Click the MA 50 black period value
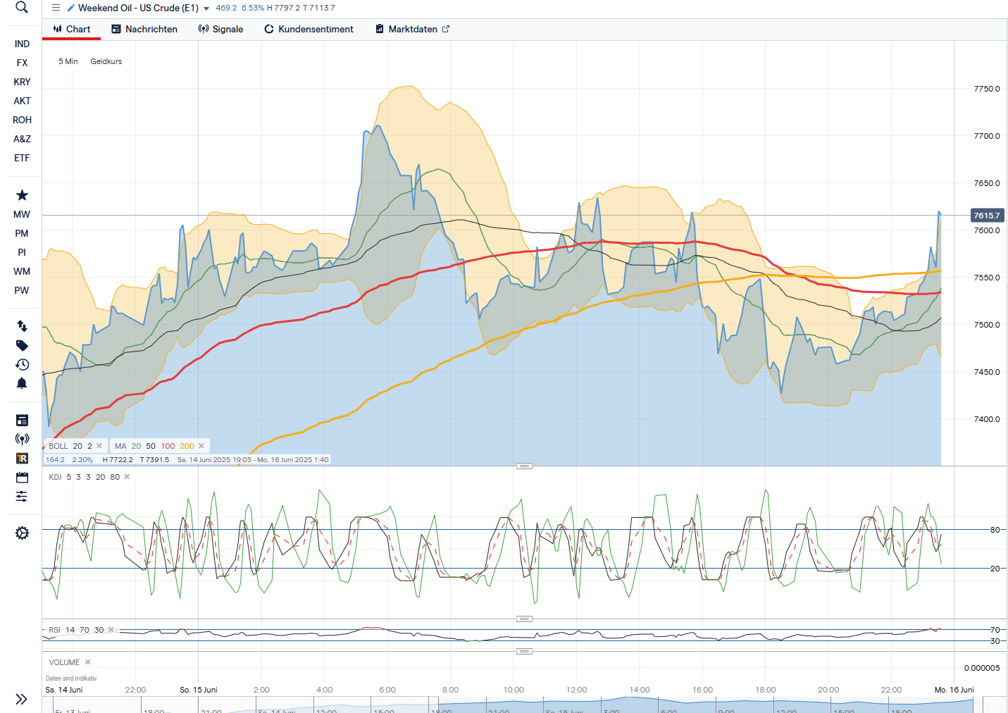Viewport: 1008px width, 713px height. 151,446
